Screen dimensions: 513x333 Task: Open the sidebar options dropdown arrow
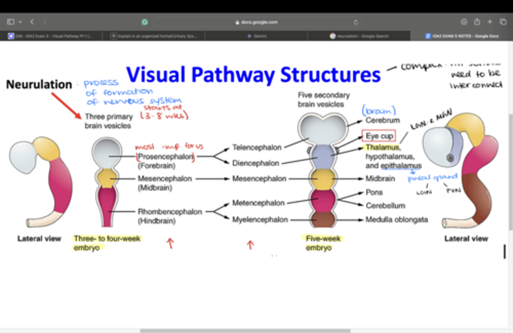click(x=20, y=22)
